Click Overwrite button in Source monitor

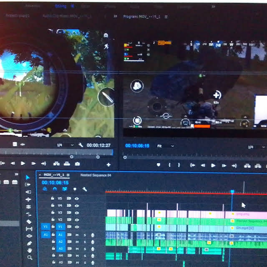tap(67, 164)
